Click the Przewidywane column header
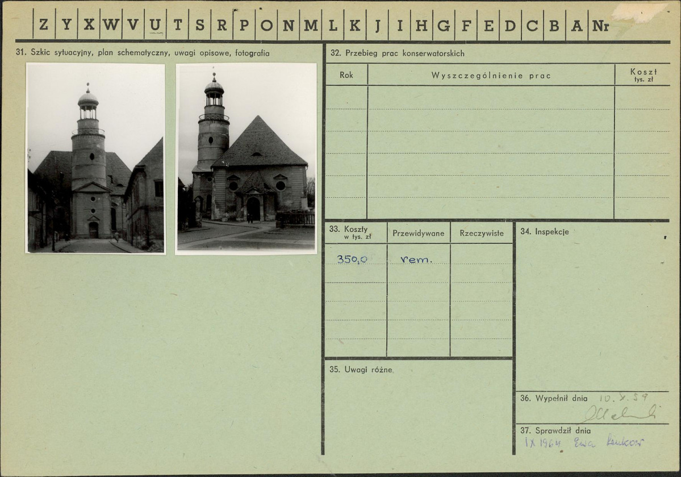Screen dimensions: 681x477 tap(418, 233)
